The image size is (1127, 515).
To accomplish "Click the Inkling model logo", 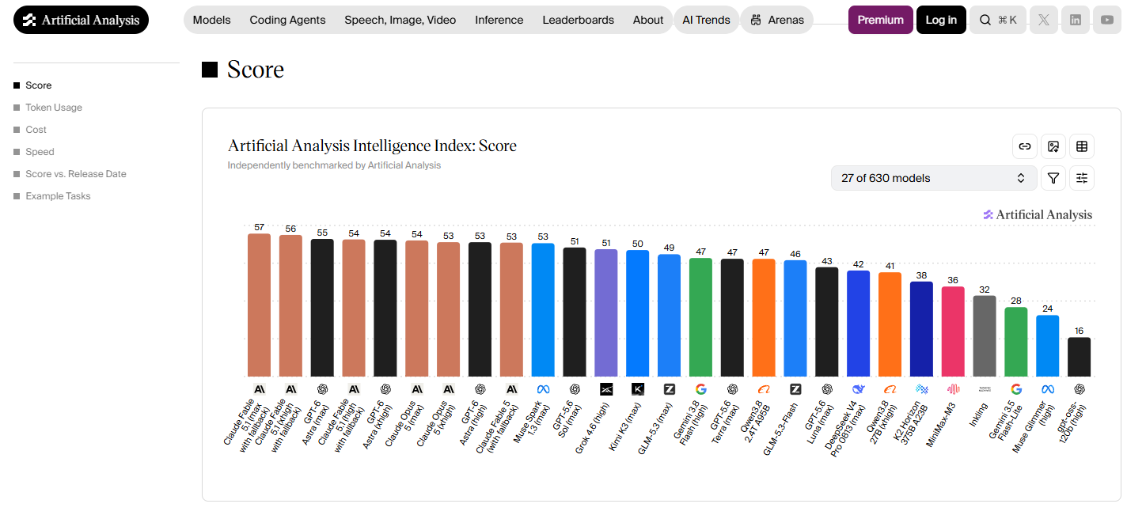I will coord(985,389).
